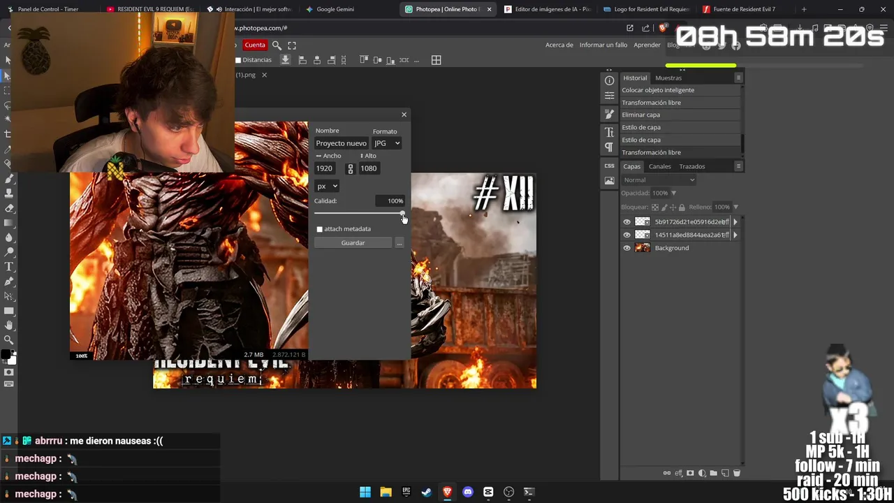Select the Rectangle shape tool
The width and height of the screenshot is (894, 503).
tap(9, 310)
